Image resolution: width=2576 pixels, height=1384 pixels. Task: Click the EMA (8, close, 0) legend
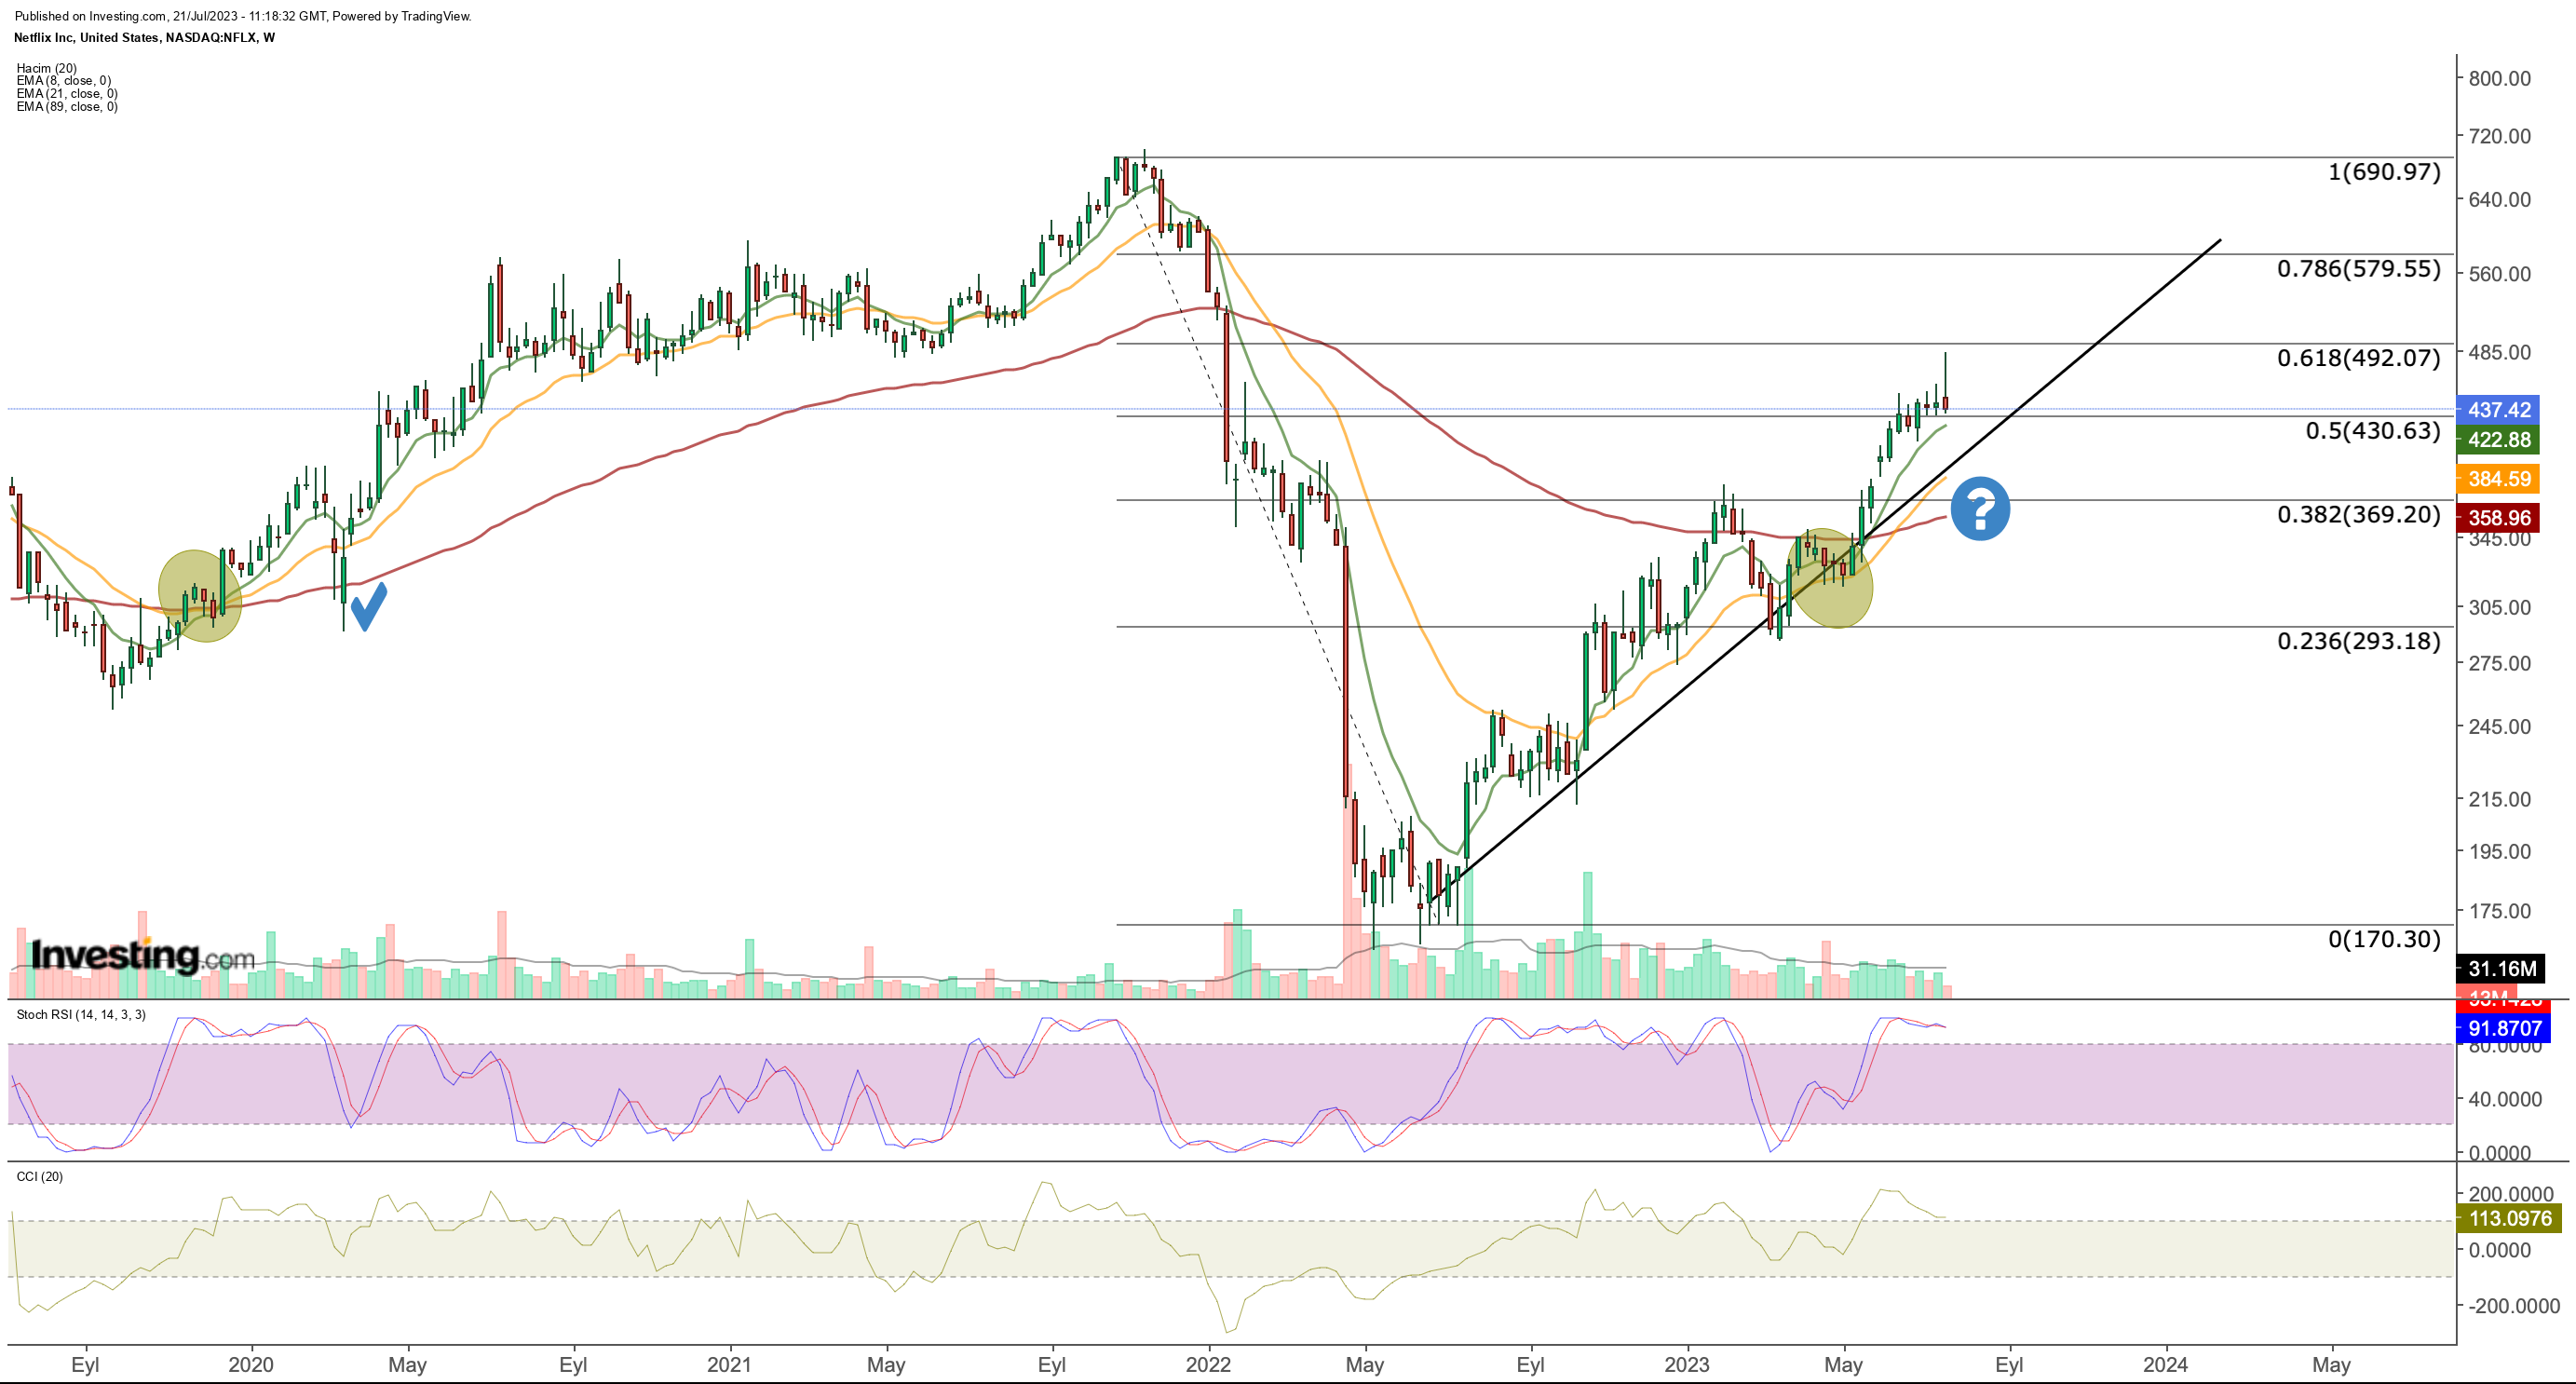[64, 81]
